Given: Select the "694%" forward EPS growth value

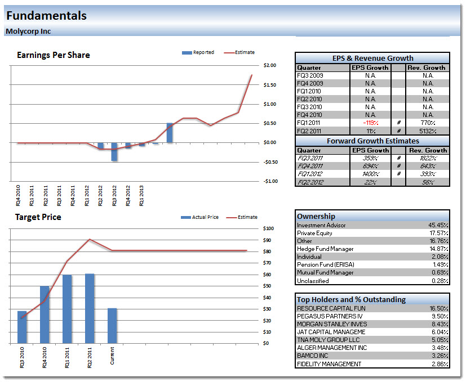Looking at the screenshot, I should 370,166.
